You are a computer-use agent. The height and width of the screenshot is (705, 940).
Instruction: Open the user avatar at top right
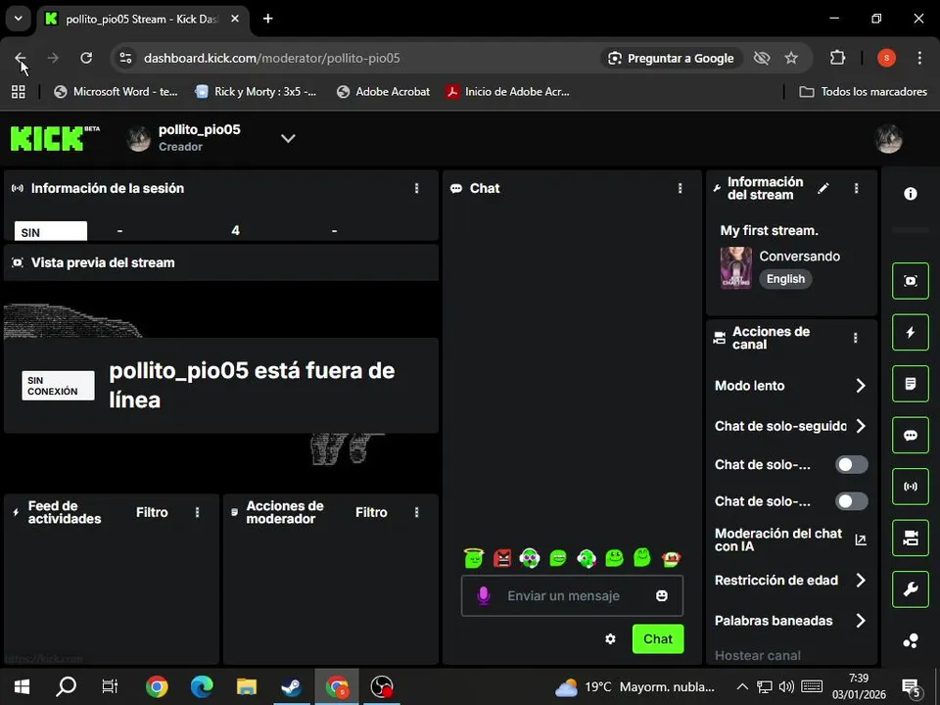tap(888, 138)
